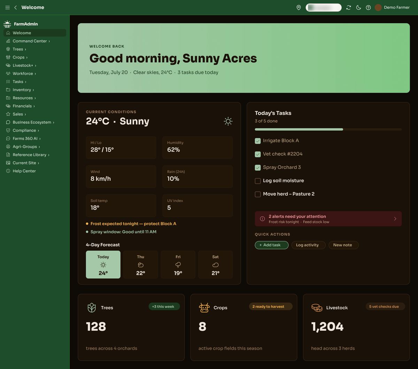Click the 2 ready to harvest badge
The height and width of the screenshot is (369, 418).
271,306
